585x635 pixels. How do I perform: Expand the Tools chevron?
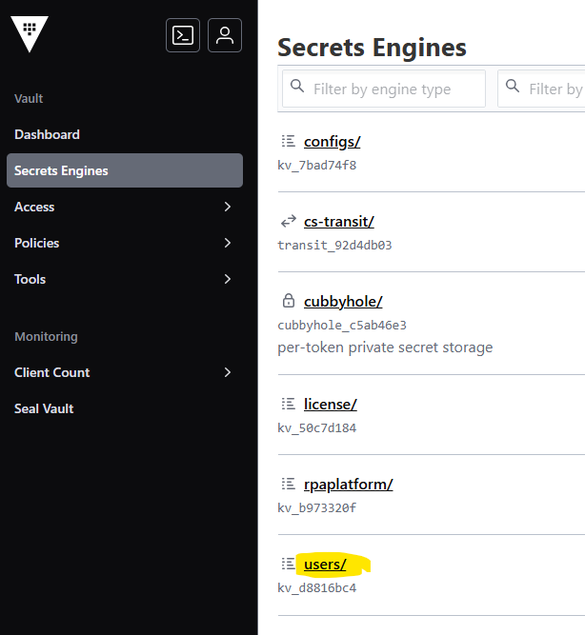[x=228, y=279]
